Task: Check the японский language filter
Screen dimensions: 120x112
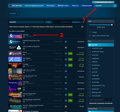Action: click(x=90, y=55)
